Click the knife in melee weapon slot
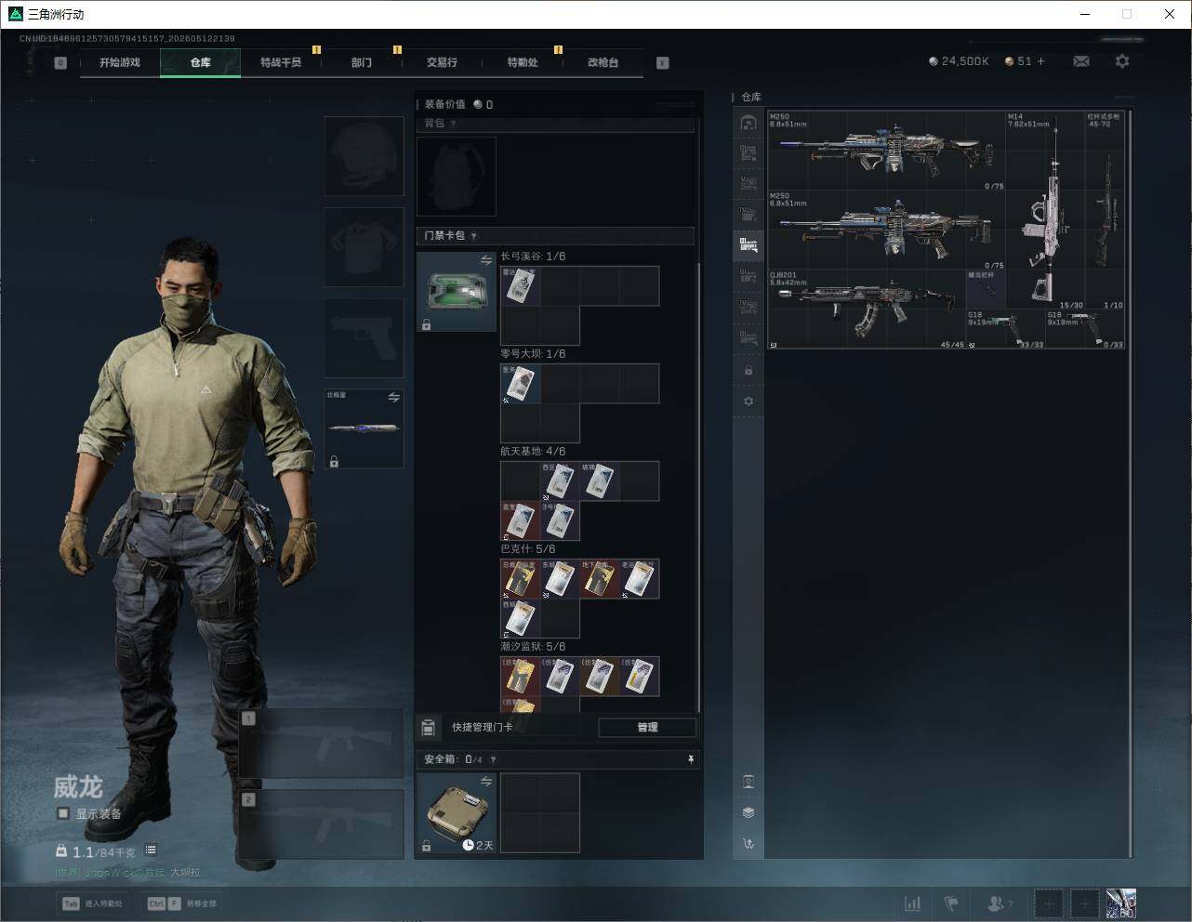 tap(364, 428)
